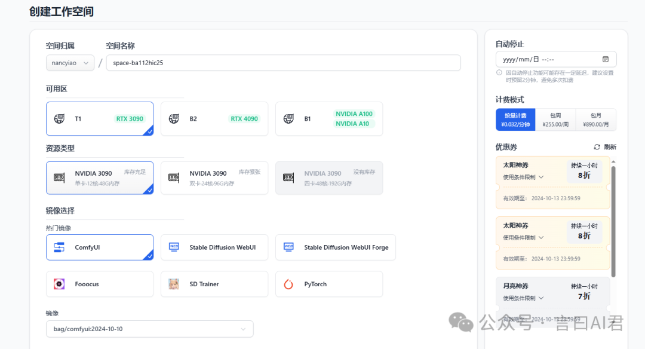Viewport: 645px width, 349px height.
Task: Open the nancyiao space owner dropdown
Action: (x=70, y=63)
